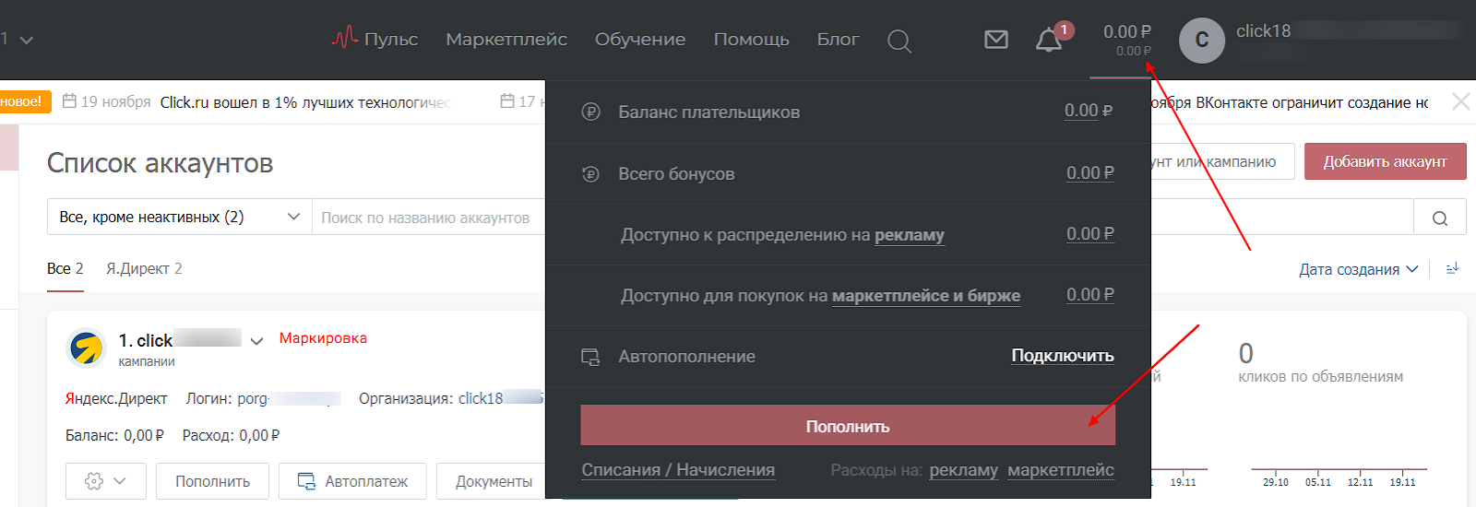Expand the account name chevron
Image resolution: width=1476 pixels, height=507 pixels.
[256, 341]
